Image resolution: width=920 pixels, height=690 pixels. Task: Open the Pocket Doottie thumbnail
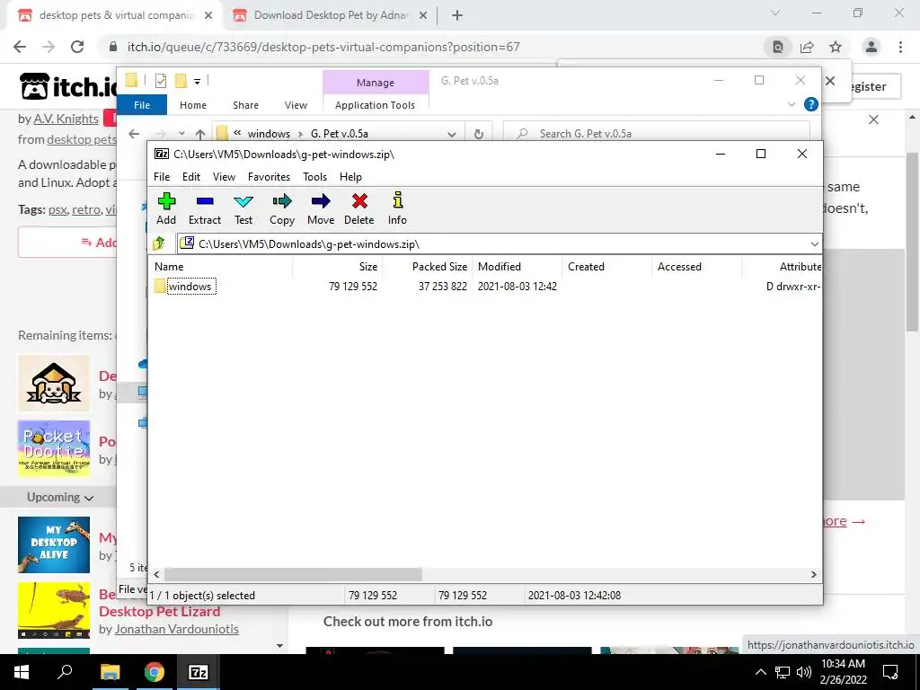click(x=54, y=449)
